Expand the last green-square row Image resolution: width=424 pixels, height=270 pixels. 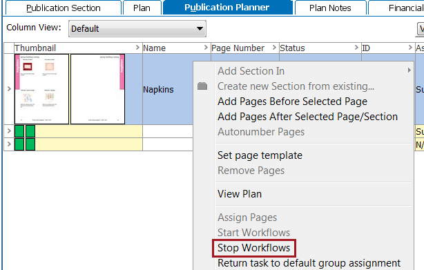tap(9, 144)
